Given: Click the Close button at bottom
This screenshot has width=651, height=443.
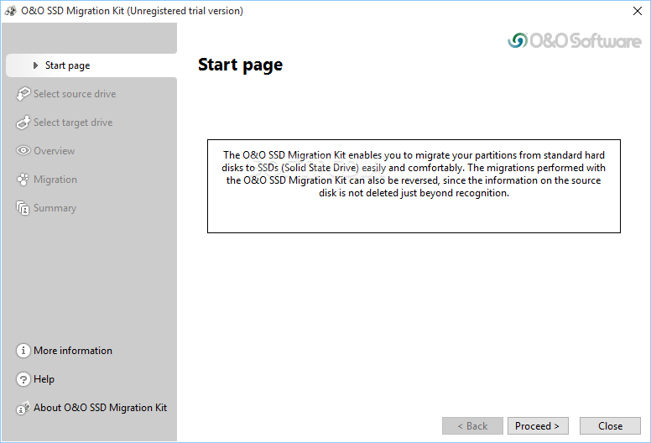Looking at the screenshot, I should [x=611, y=426].
